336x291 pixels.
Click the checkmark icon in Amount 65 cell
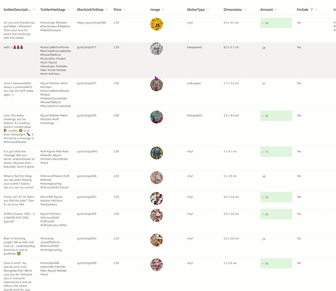(263, 116)
